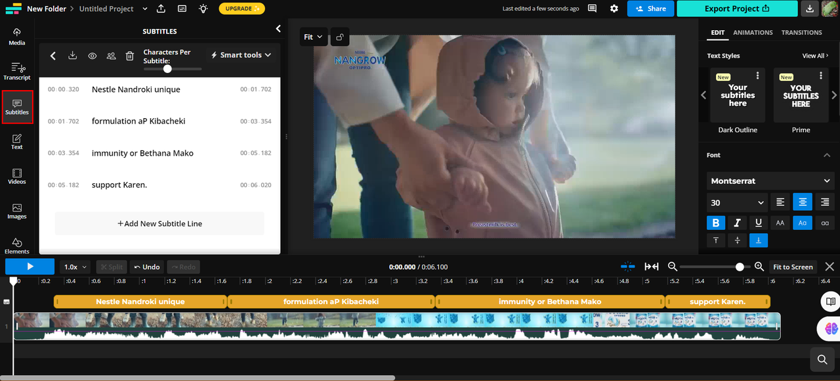Open the Fit canvas zoom dropdown

point(313,37)
